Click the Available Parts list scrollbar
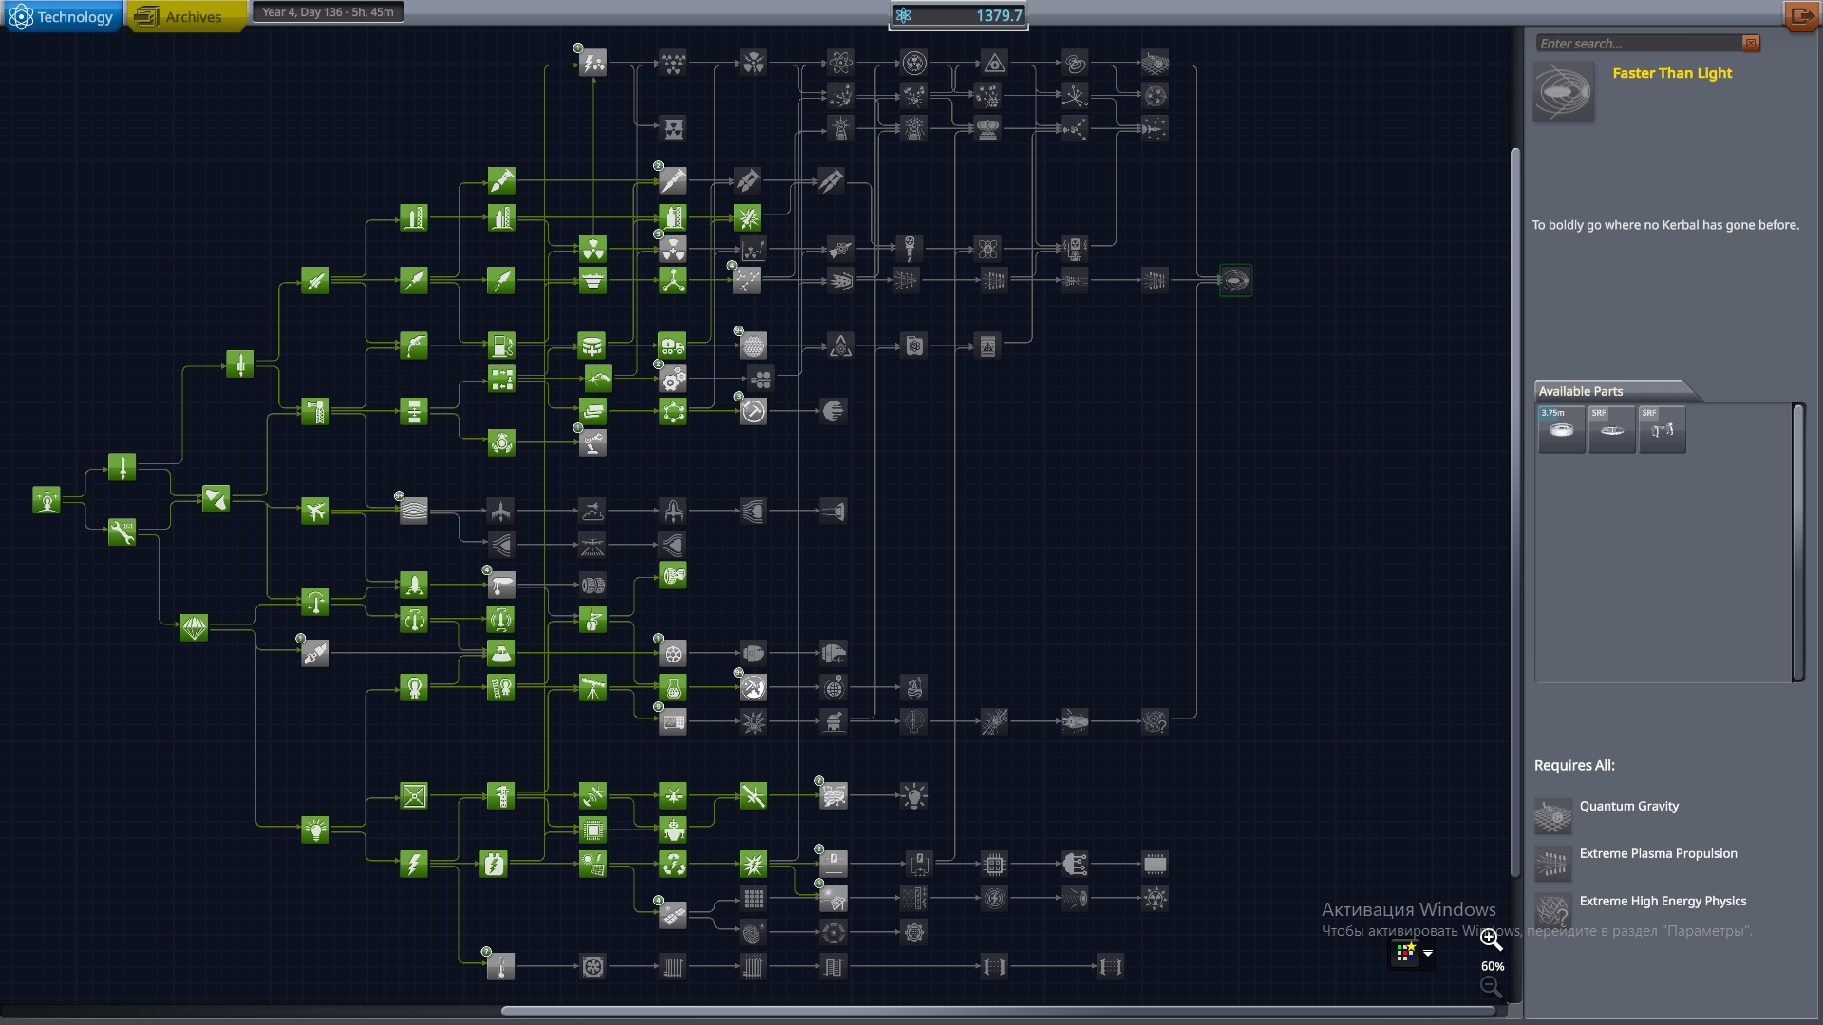Image resolution: width=1823 pixels, height=1025 pixels. 1798,542
